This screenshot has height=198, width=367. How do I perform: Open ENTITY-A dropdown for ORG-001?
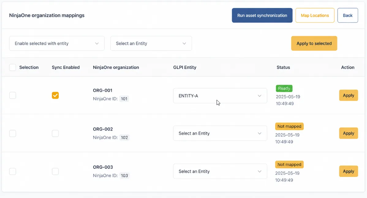pos(220,95)
